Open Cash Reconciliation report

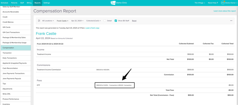coord(15,68)
